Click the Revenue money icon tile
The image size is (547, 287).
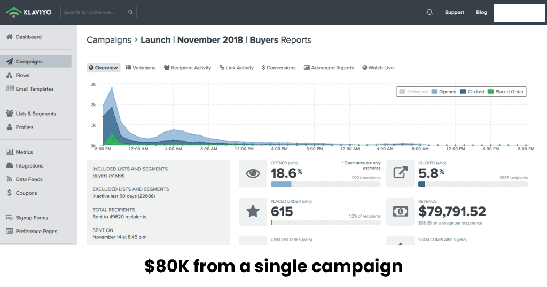(400, 212)
